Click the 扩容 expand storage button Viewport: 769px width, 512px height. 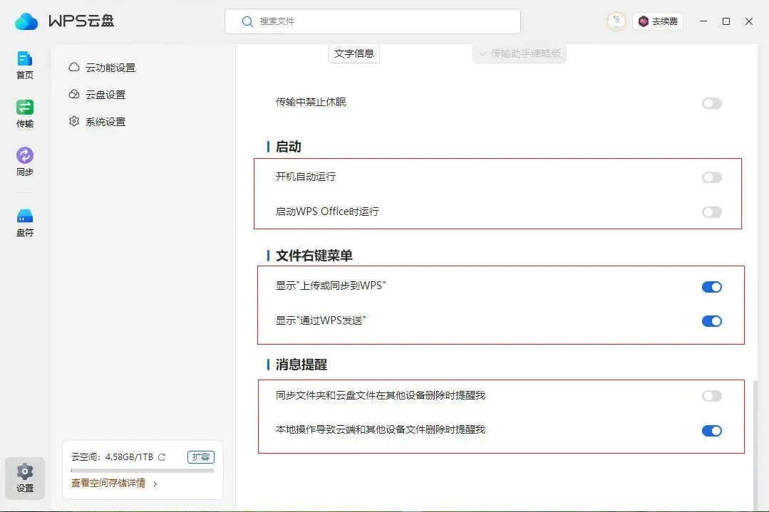(200, 457)
